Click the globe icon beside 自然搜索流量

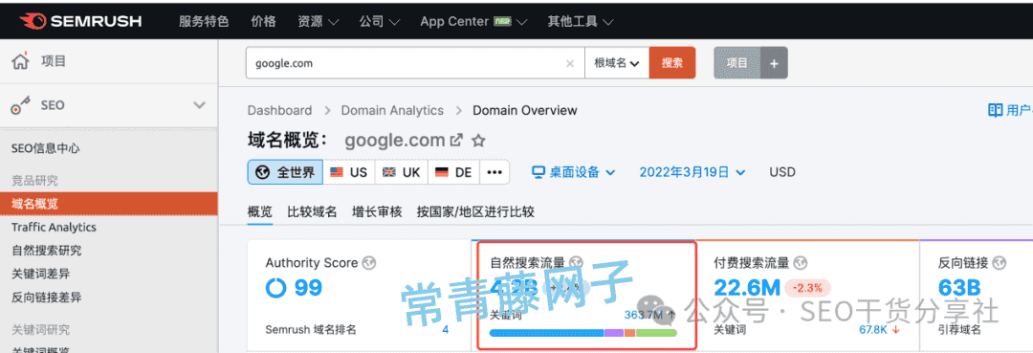577,263
